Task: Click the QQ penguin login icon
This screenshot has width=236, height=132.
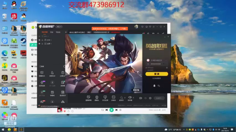Action: click(154, 86)
